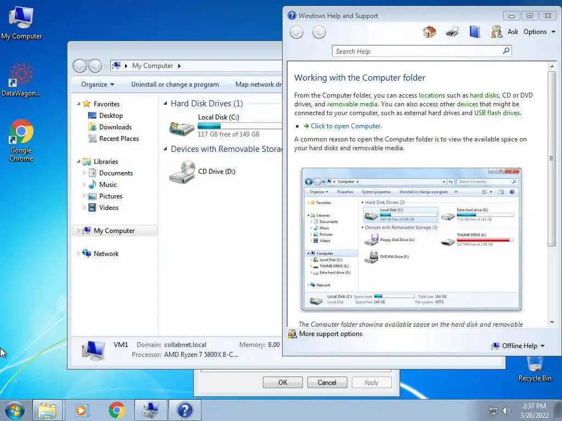Collapse the Favorites tree group
Image resolution: width=562 pixels, height=421 pixels.
point(78,104)
